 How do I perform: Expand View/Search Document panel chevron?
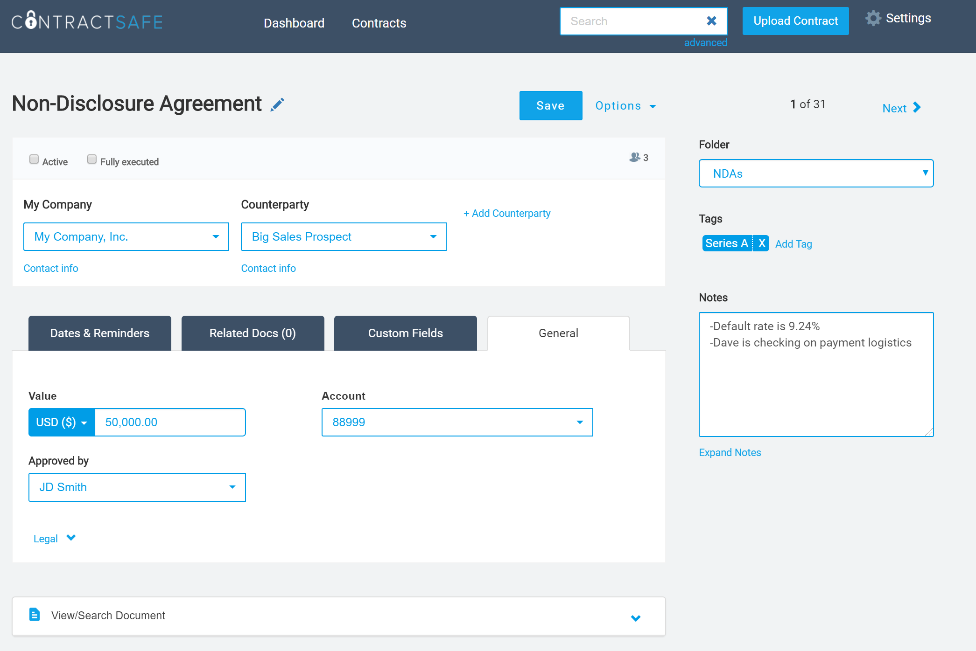[635, 618]
